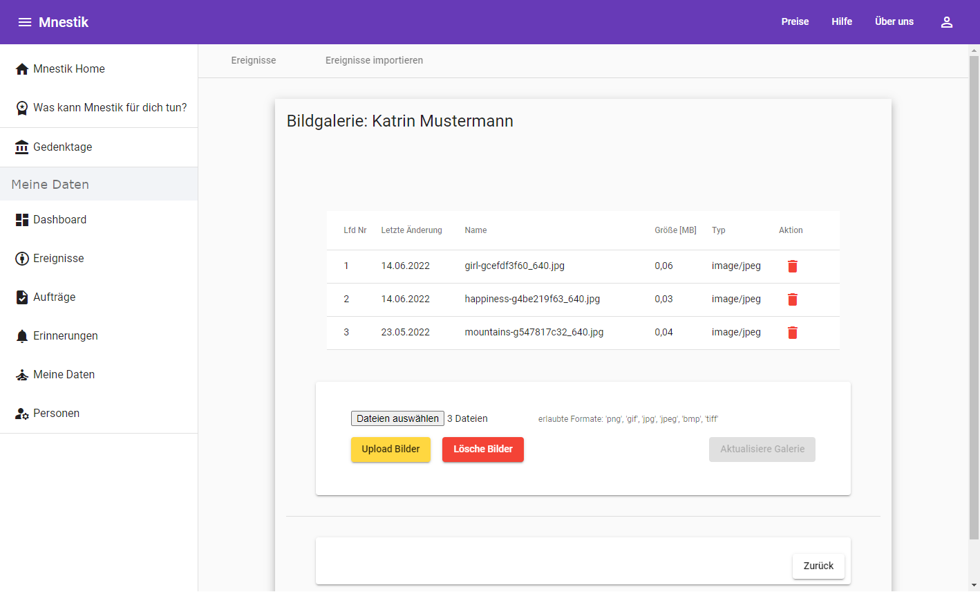980x592 pixels.
Task: Open Hilfe in the top bar
Action: 841,22
